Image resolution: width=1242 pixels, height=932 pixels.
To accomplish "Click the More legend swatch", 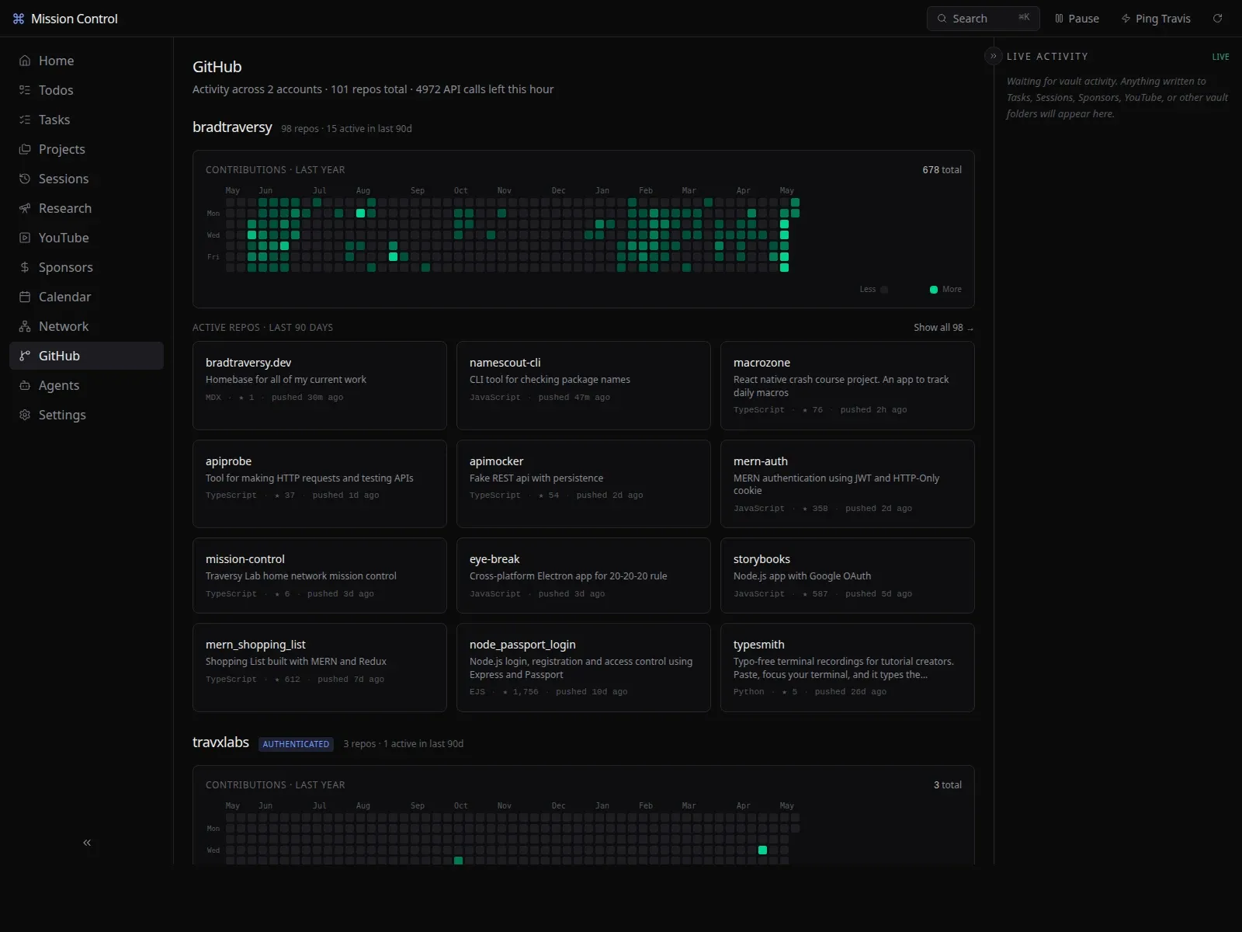I will coord(934,290).
